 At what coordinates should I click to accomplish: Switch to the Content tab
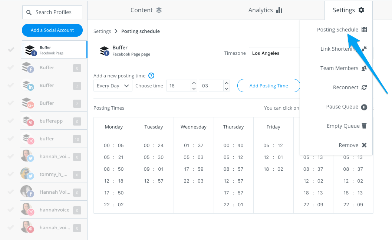click(x=146, y=10)
